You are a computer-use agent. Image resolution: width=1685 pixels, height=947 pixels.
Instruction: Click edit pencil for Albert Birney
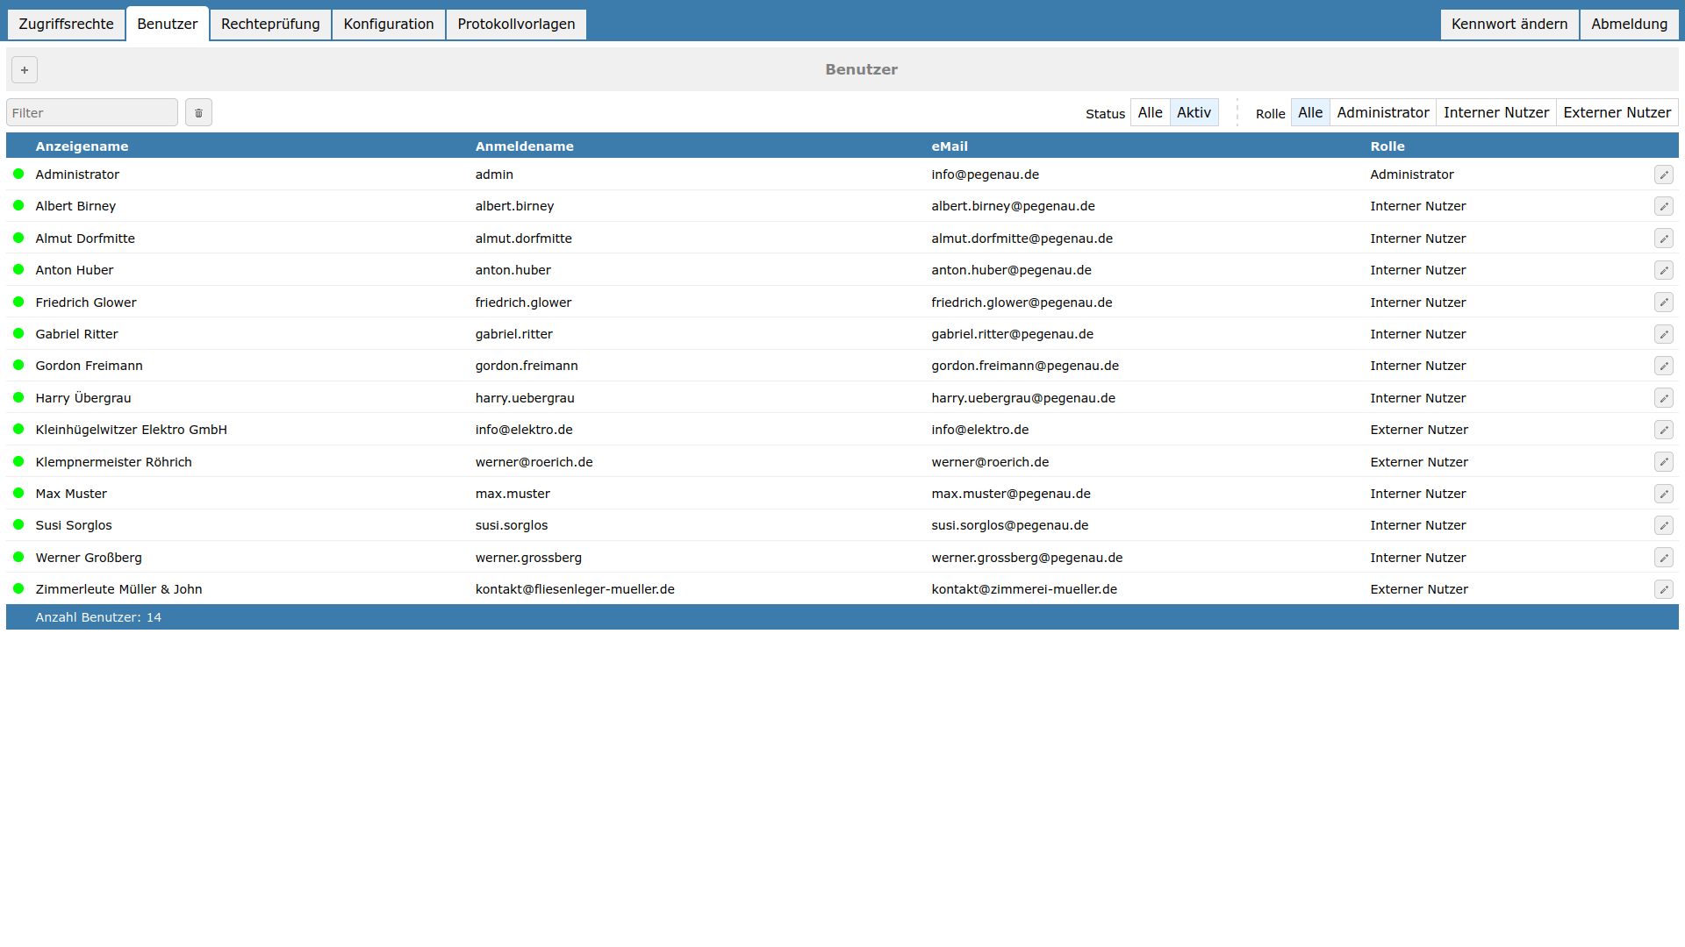click(1663, 206)
